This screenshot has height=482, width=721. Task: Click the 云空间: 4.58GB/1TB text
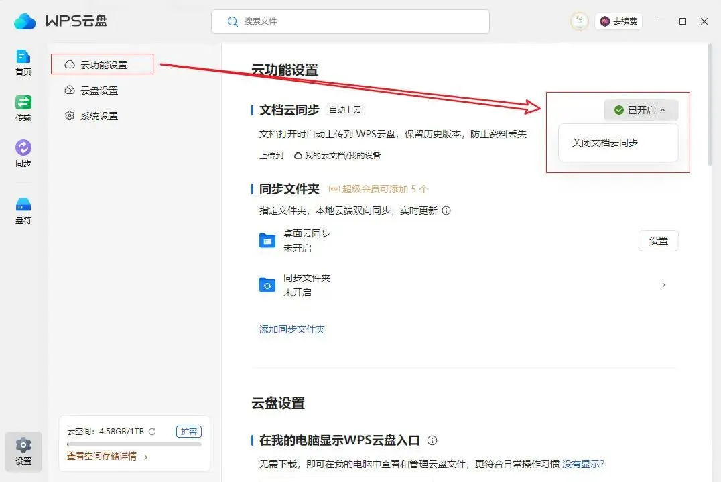click(105, 432)
